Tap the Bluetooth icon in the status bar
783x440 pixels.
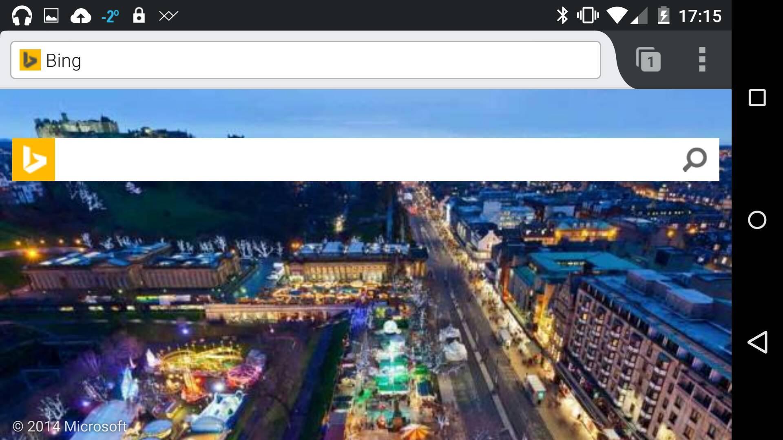tap(563, 15)
